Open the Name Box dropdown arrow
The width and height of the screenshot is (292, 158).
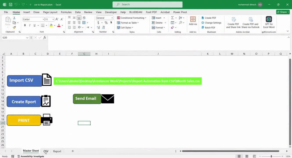27,38
